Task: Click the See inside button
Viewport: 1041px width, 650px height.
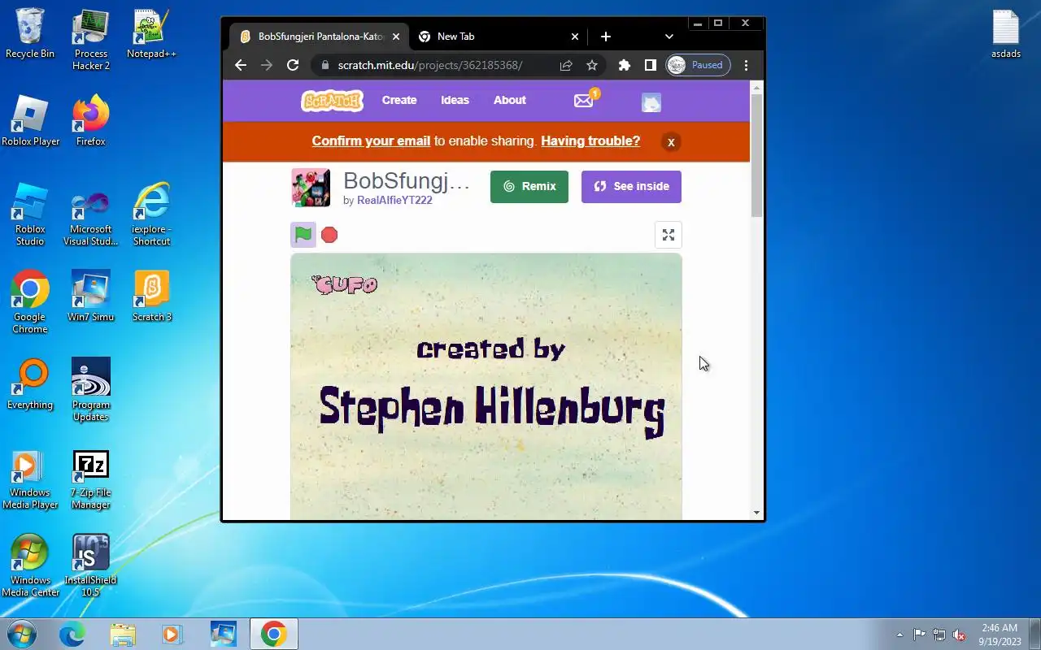Action: 631,186
